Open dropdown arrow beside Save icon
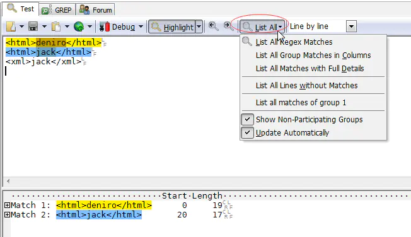The image size is (411, 237). pyautogui.click(x=44, y=26)
